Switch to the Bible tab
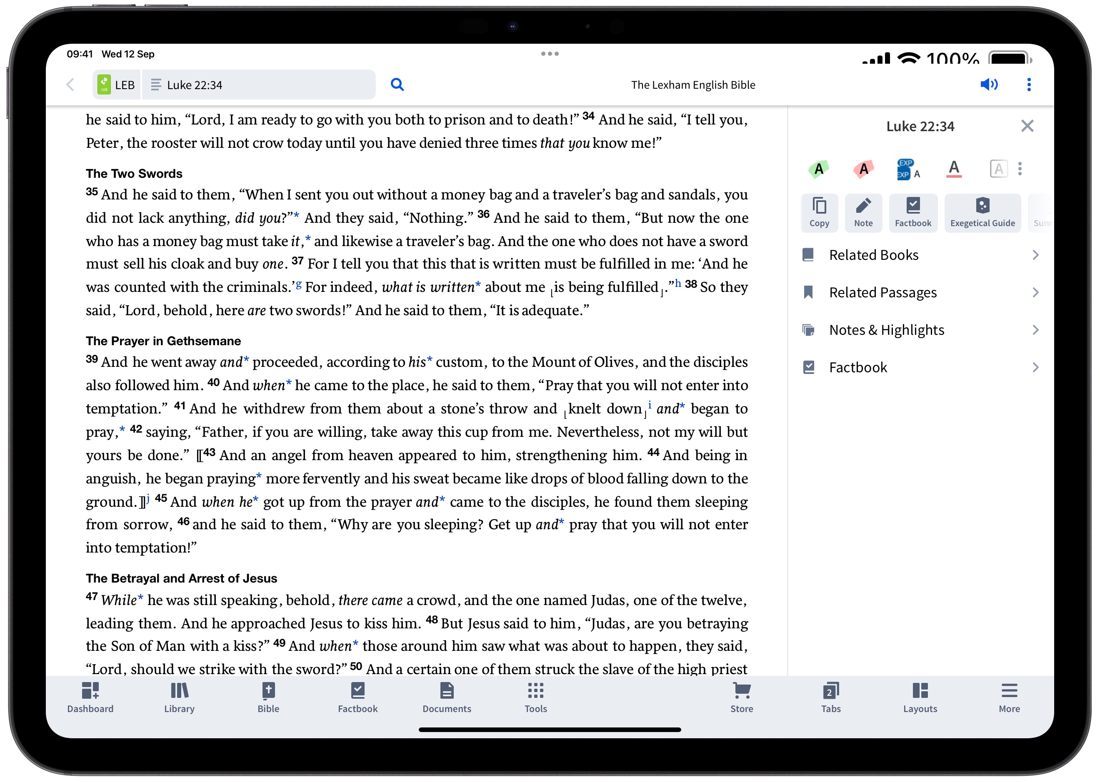The image size is (1100, 782). tap(268, 698)
